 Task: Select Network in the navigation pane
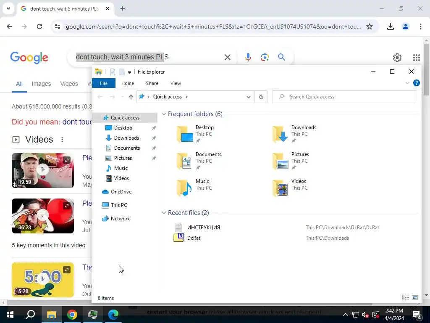120,219
